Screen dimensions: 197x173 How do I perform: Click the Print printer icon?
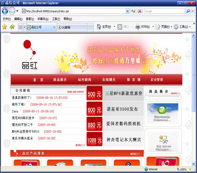coord(138,27)
